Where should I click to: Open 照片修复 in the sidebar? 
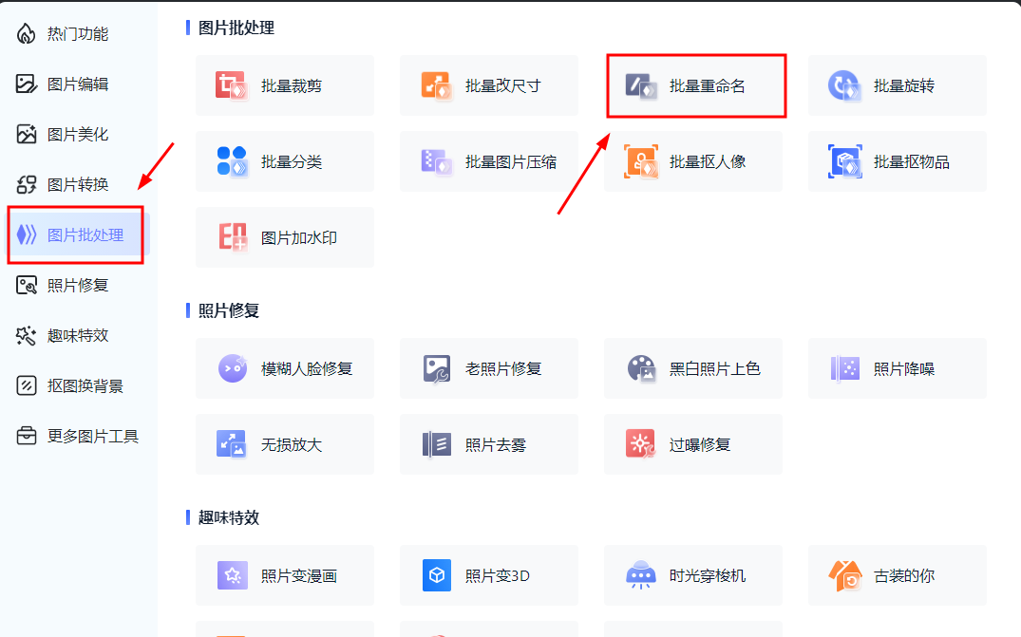pos(78,285)
